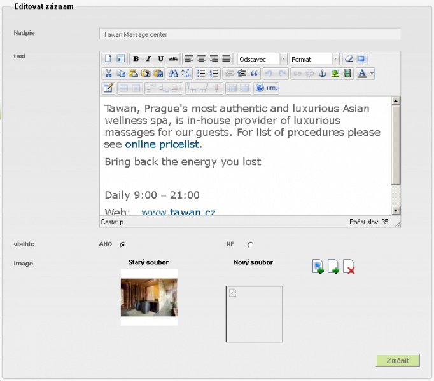Click the blockquote icon
This screenshot has height=381, width=434.
(x=254, y=74)
